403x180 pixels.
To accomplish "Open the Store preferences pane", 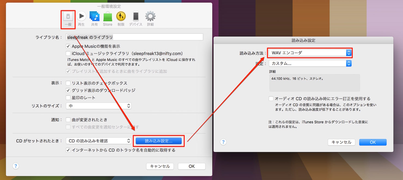I will click(x=108, y=19).
